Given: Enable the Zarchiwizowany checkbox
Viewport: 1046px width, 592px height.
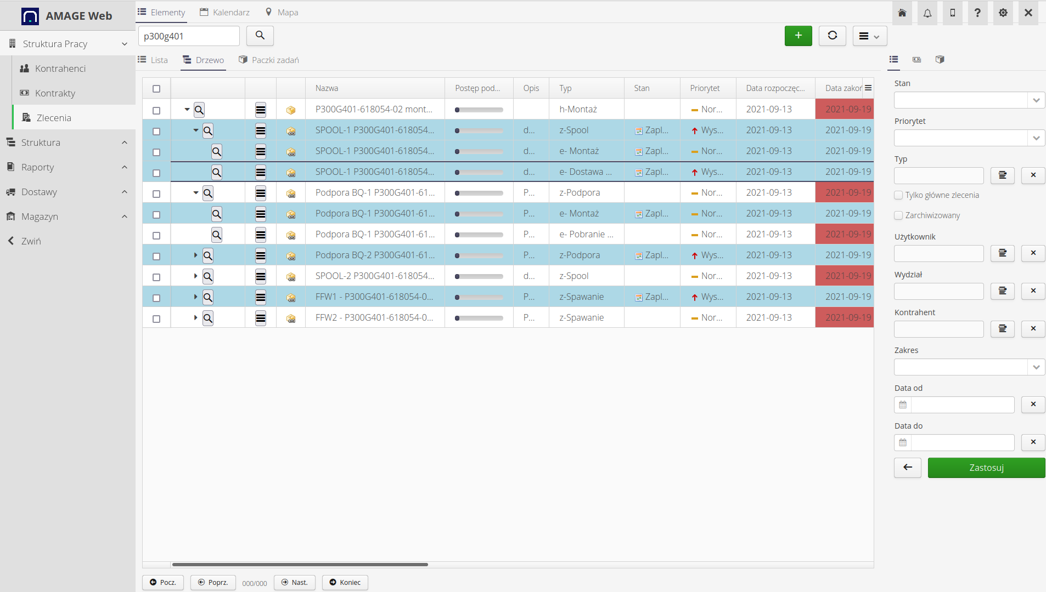Looking at the screenshot, I should pos(898,215).
